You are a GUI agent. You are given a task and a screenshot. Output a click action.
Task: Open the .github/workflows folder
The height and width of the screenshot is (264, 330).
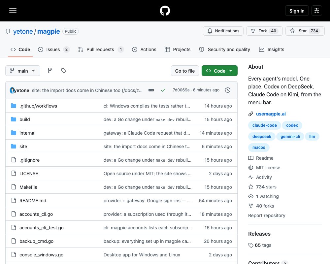(x=38, y=106)
